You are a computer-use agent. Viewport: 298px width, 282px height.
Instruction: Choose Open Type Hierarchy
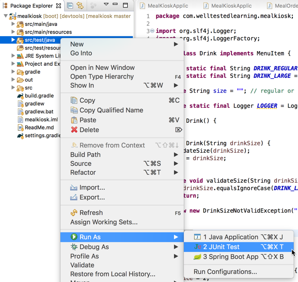122,76
